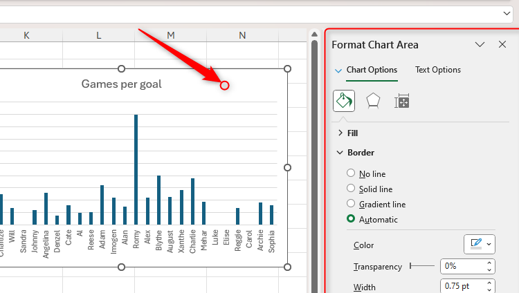
Task: Select the Automatic border option
Action: pyautogui.click(x=352, y=219)
